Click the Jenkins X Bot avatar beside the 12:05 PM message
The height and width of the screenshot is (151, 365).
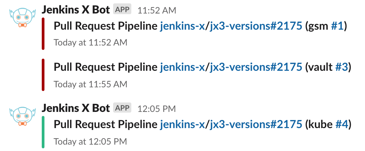(22, 116)
